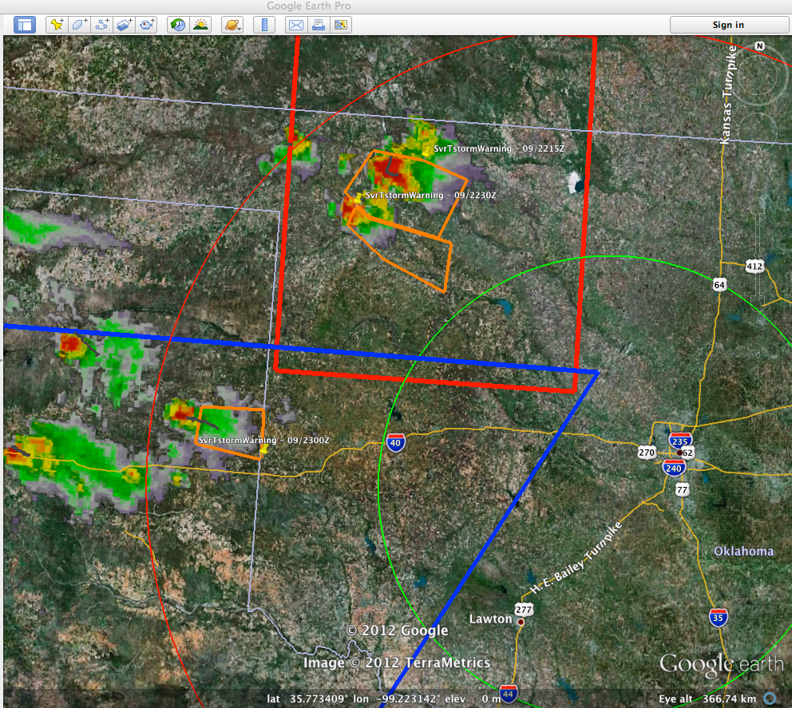This screenshot has width=792, height=708.
Task: Email the current view
Action: (x=296, y=25)
